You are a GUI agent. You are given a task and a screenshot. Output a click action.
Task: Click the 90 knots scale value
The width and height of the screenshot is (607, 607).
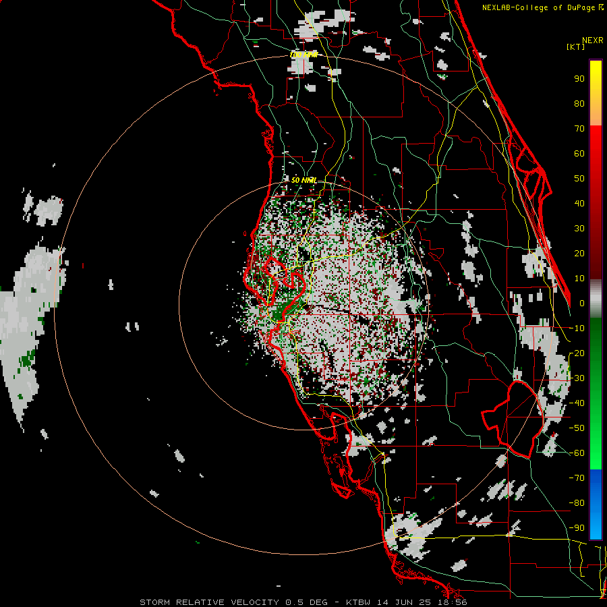[x=579, y=79]
